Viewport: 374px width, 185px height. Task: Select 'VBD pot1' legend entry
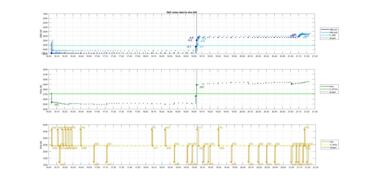pos(329,30)
